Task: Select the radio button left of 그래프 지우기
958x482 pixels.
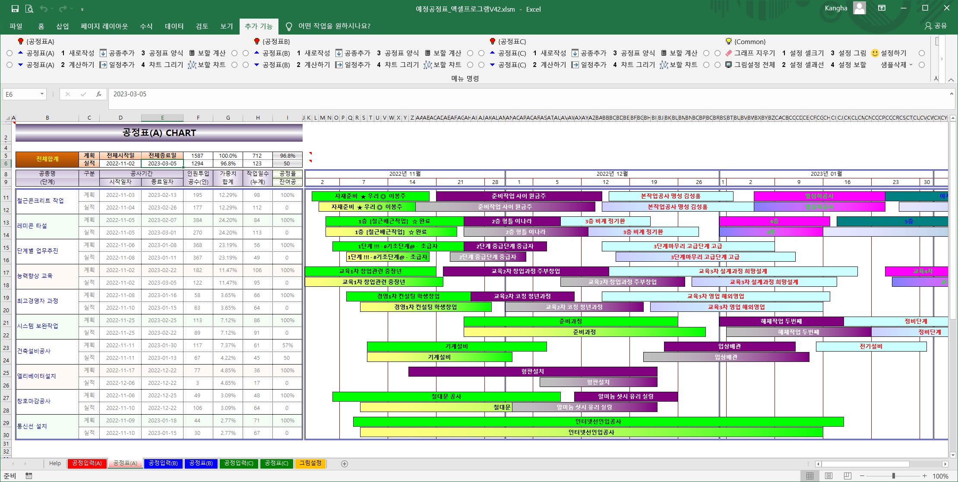Action: click(718, 53)
